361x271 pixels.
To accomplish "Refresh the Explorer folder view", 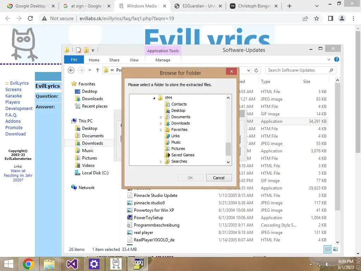I will [x=256, y=70].
